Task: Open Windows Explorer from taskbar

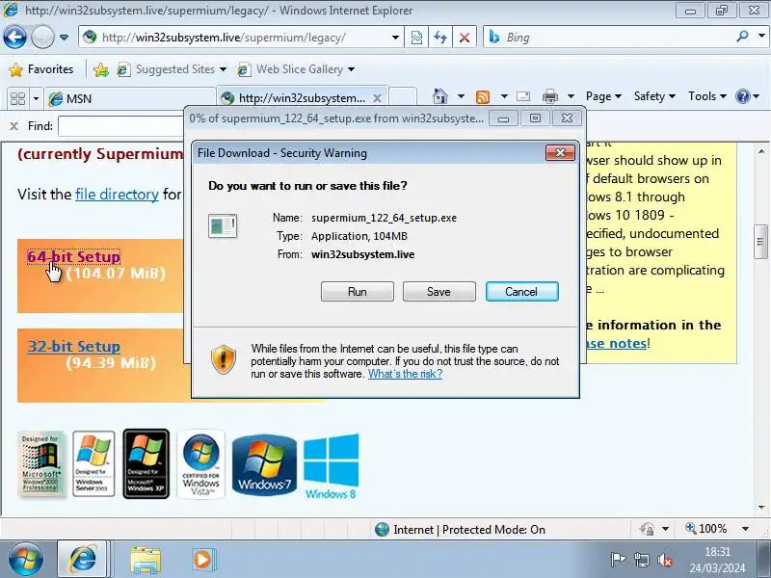Action: coord(146,560)
